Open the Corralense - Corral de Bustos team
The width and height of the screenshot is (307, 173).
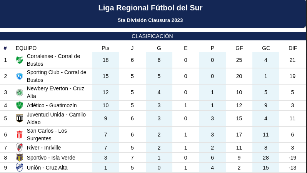click(x=53, y=60)
